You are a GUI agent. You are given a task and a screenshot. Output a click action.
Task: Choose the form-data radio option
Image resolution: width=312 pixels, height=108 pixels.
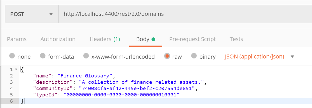43,56
